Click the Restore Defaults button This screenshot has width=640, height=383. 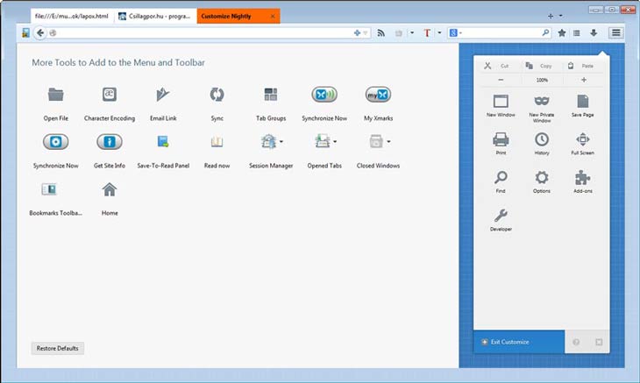click(58, 348)
